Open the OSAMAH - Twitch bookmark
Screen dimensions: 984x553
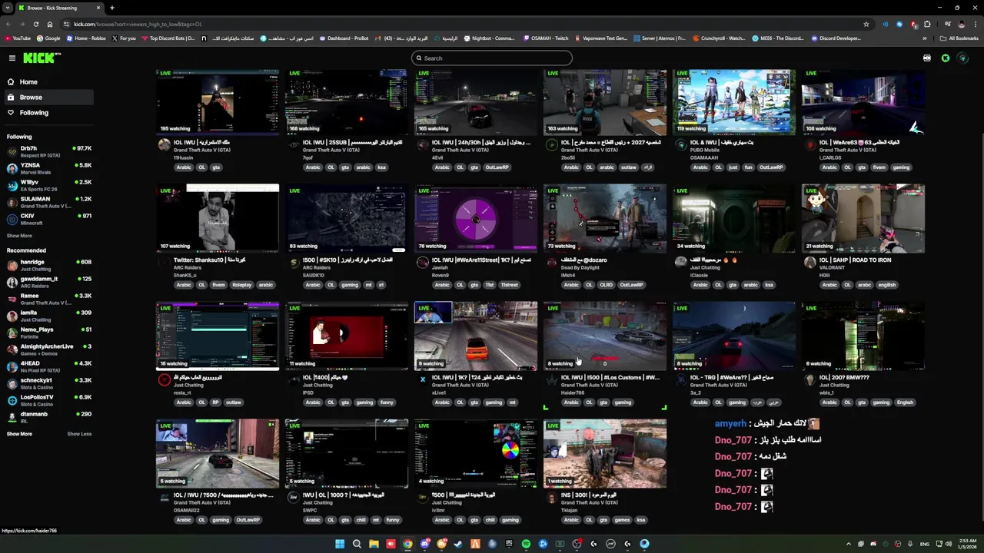[x=546, y=38]
